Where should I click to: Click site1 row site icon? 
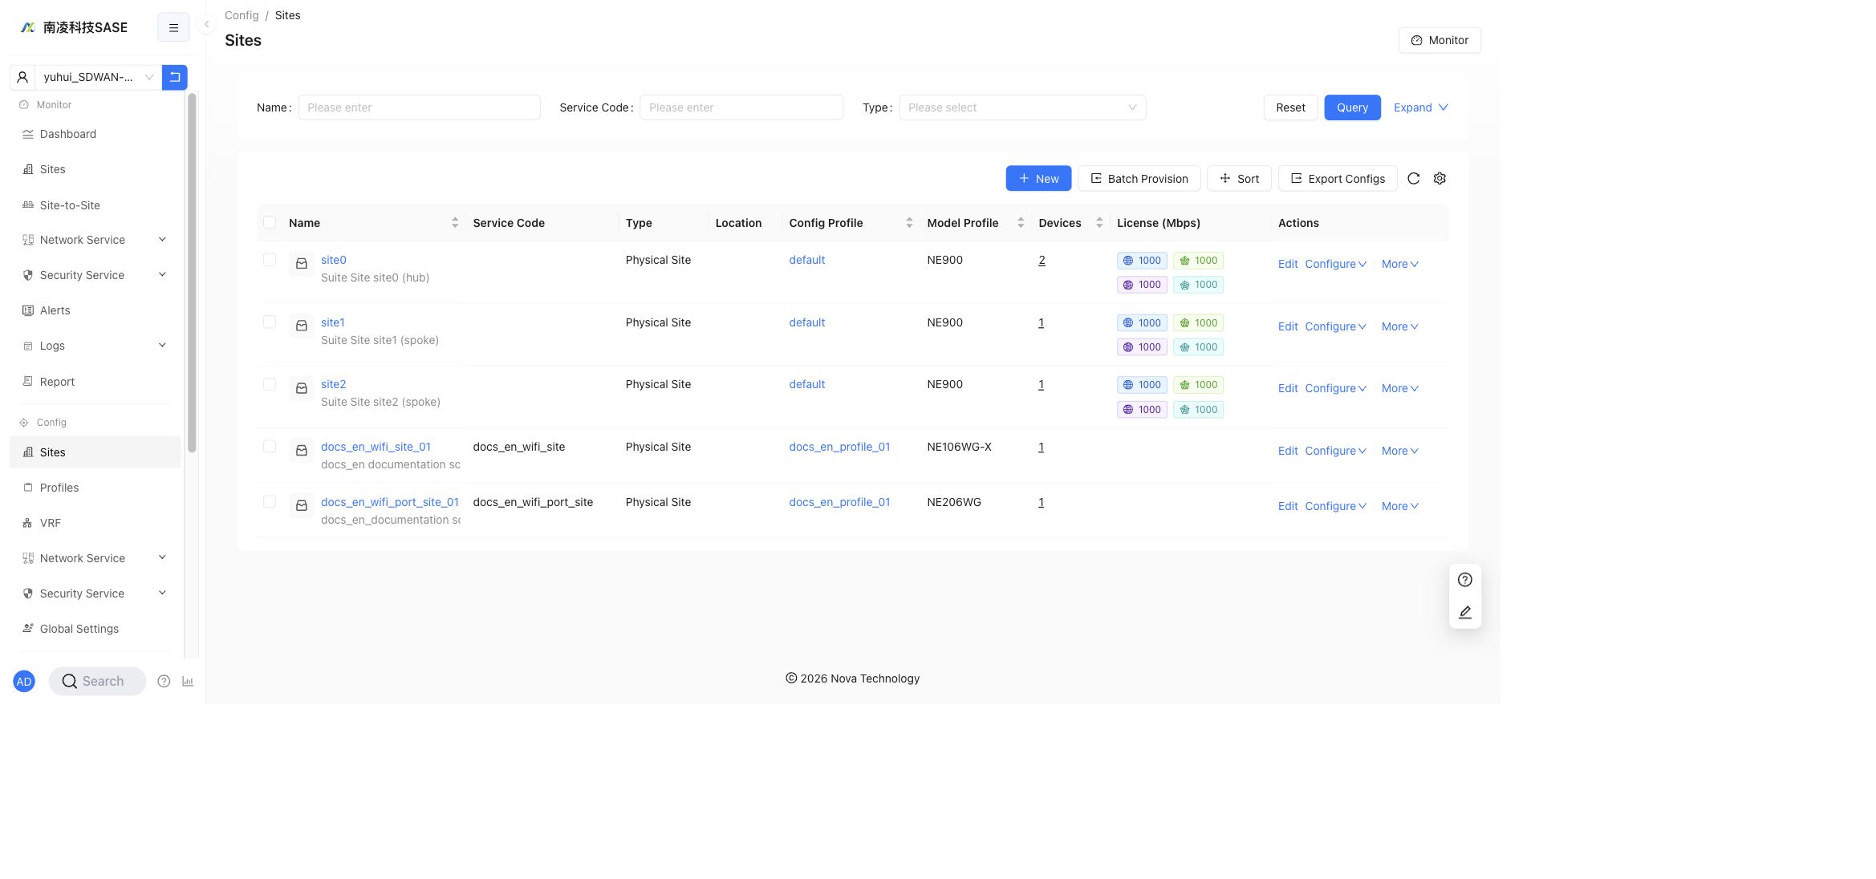click(x=302, y=326)
